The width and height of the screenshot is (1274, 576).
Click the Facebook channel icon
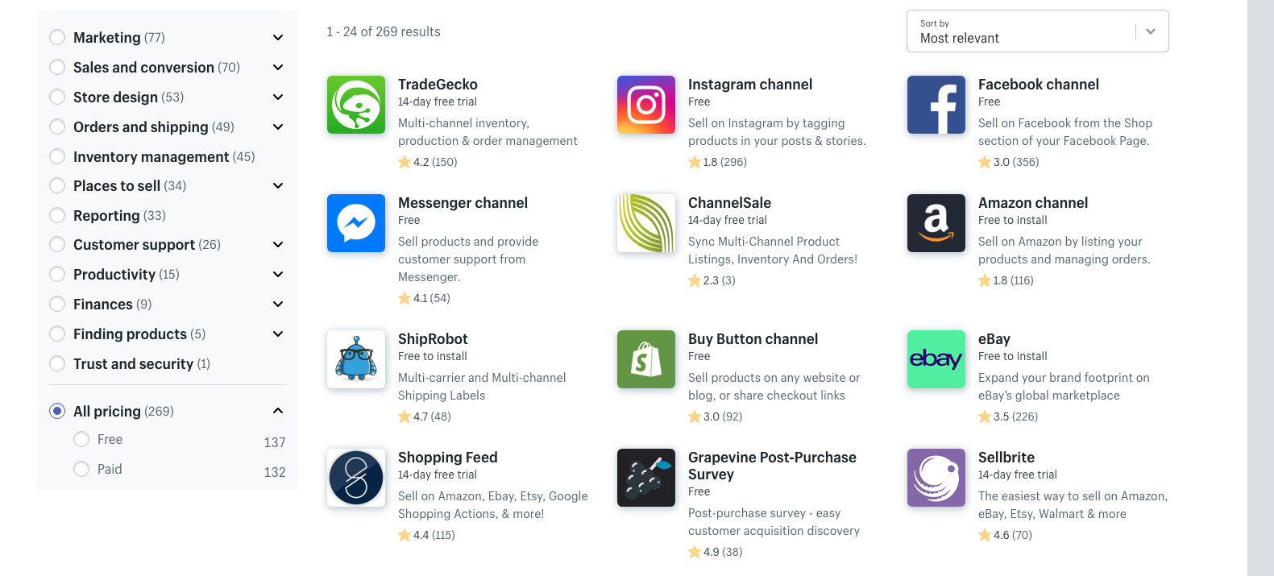936,105
